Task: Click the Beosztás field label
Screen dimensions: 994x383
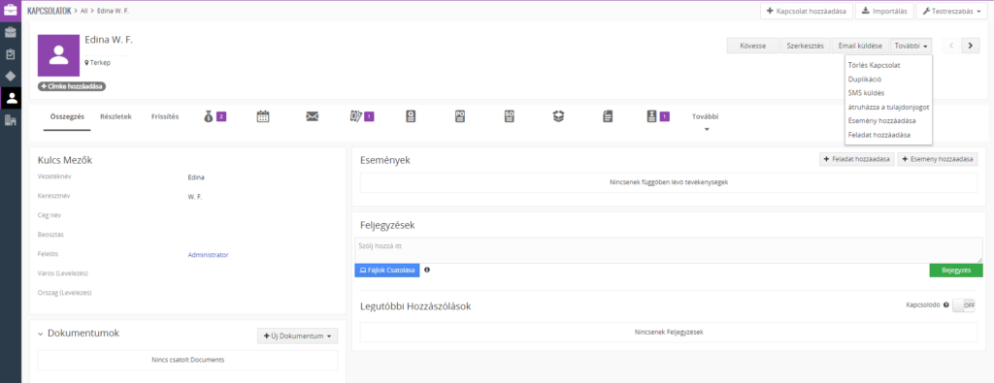Action: 51,235
